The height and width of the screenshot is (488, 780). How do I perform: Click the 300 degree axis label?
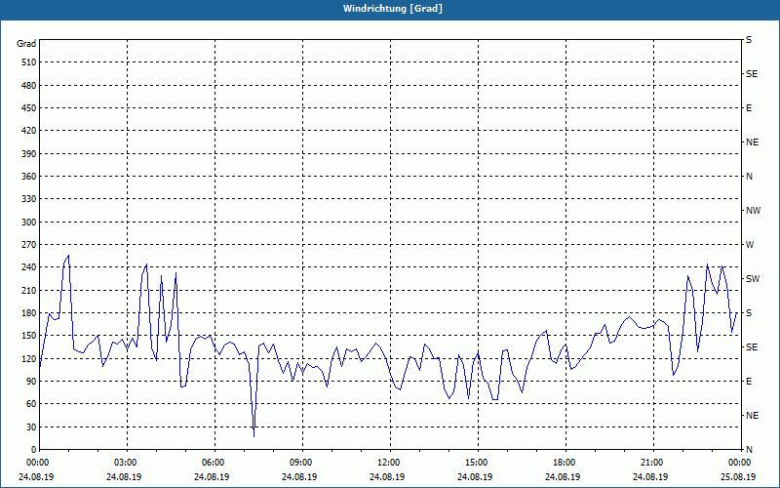click(30, 223)
